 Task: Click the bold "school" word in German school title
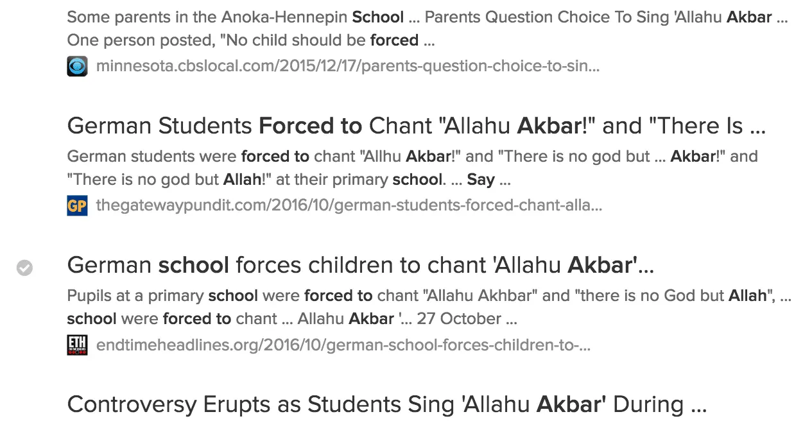(x=194, y=265)
